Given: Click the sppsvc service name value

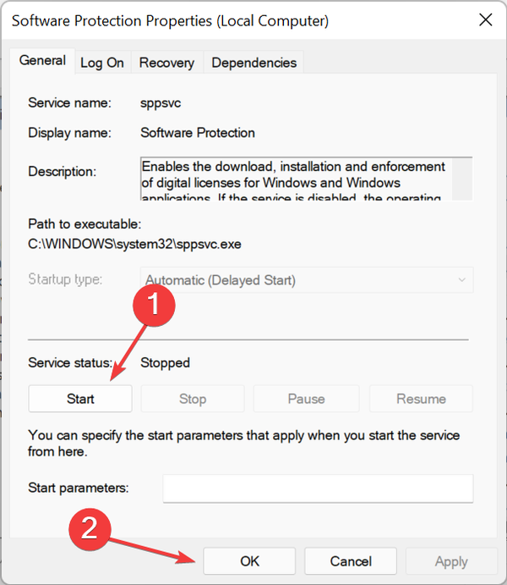Looking at the screenshot, I should pyautogui.click(x=160, y=103).
